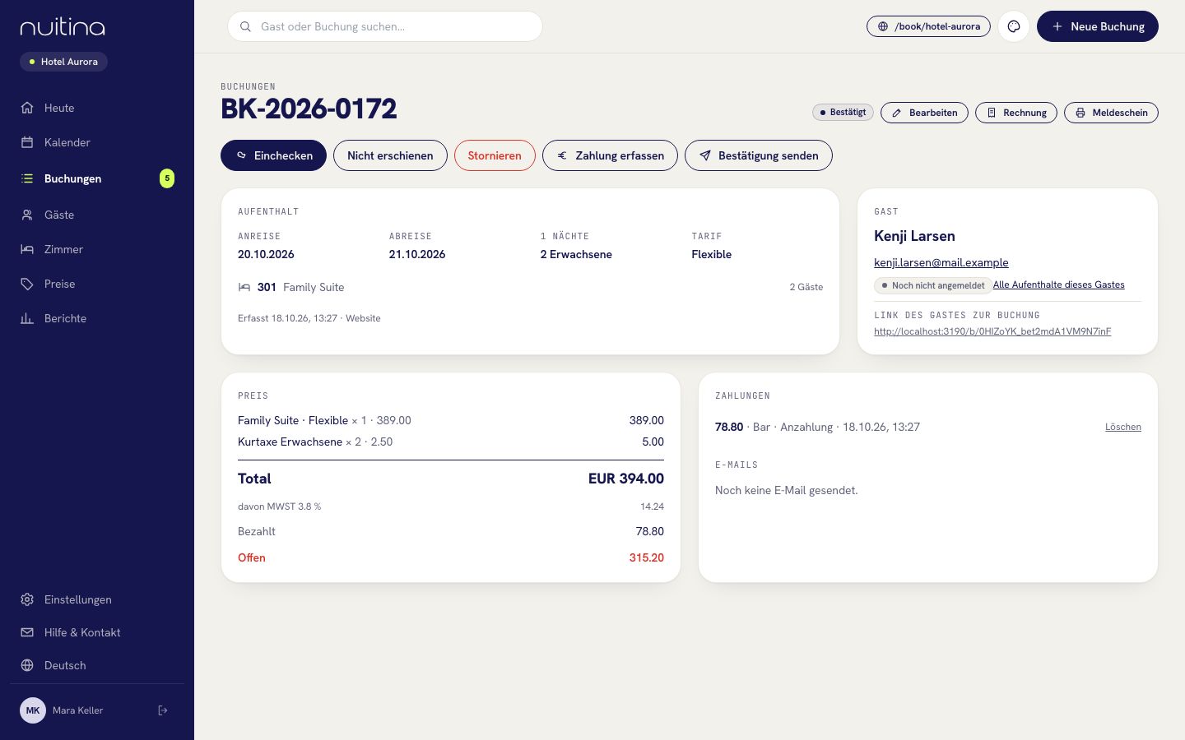The height and width of the screenshot is (740, 1185).
Task: Click the logout icon beside Mara Keller
Action: coord(163,710)
